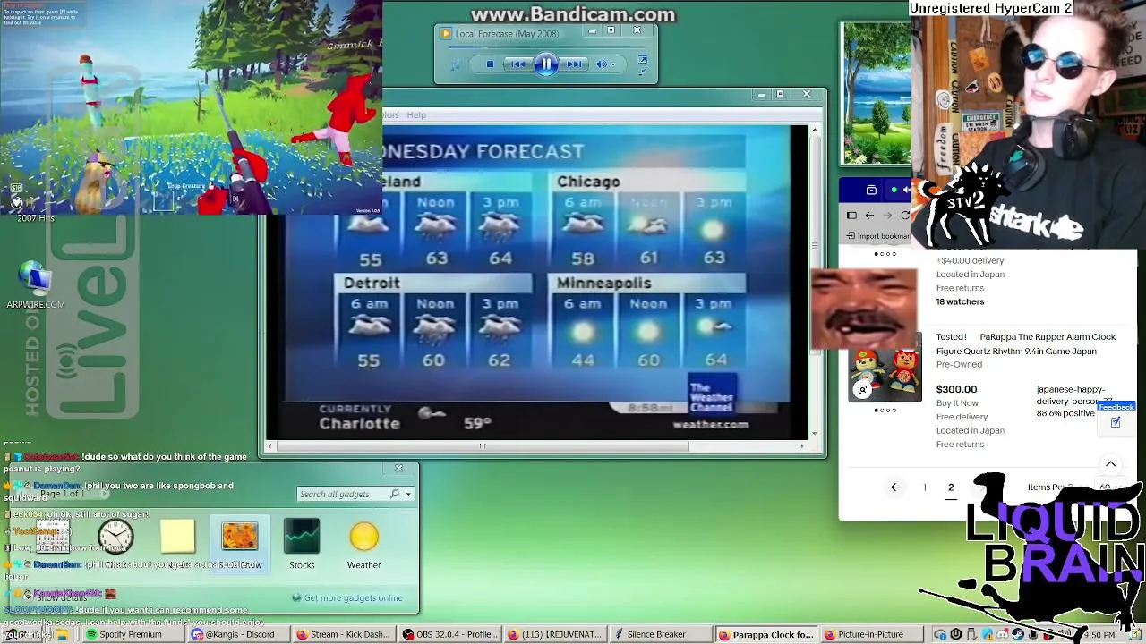Viewport: 1146px width, 644px height.
Task: Click the 18 watchers text
Action: coord(960,301)
